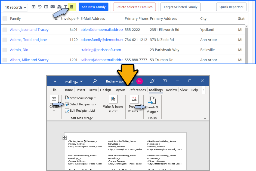
Task: Expand the Select Recipients dropdown
Action: [96, 104]
